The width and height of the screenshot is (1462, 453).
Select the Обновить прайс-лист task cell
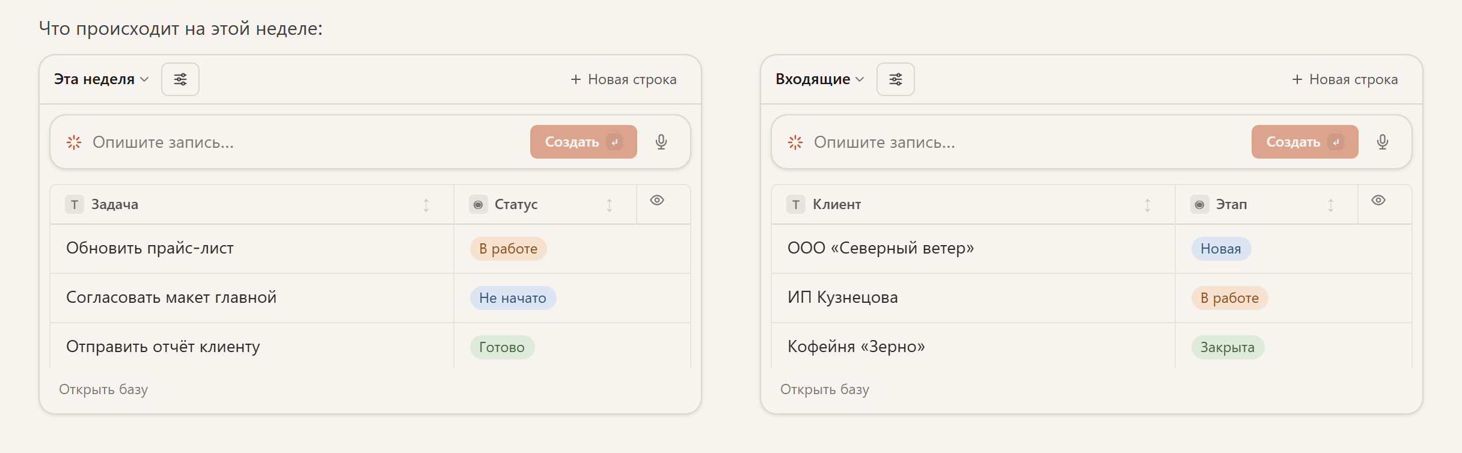tap(252, 249)
